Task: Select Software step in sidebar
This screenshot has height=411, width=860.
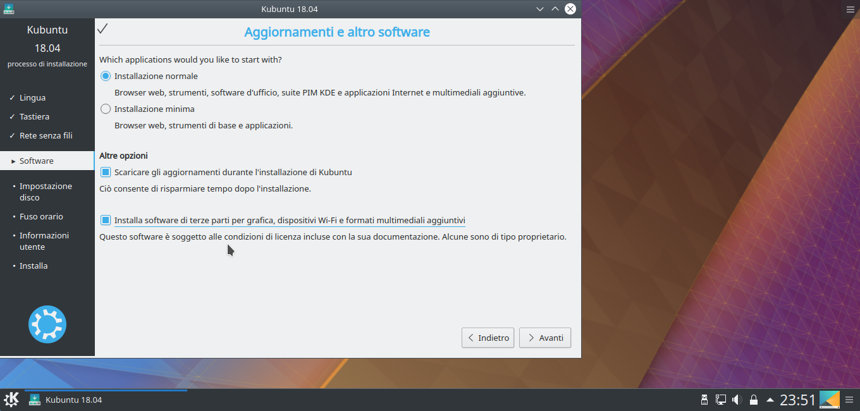Action: pyautogui.click(x=47, y=161)
